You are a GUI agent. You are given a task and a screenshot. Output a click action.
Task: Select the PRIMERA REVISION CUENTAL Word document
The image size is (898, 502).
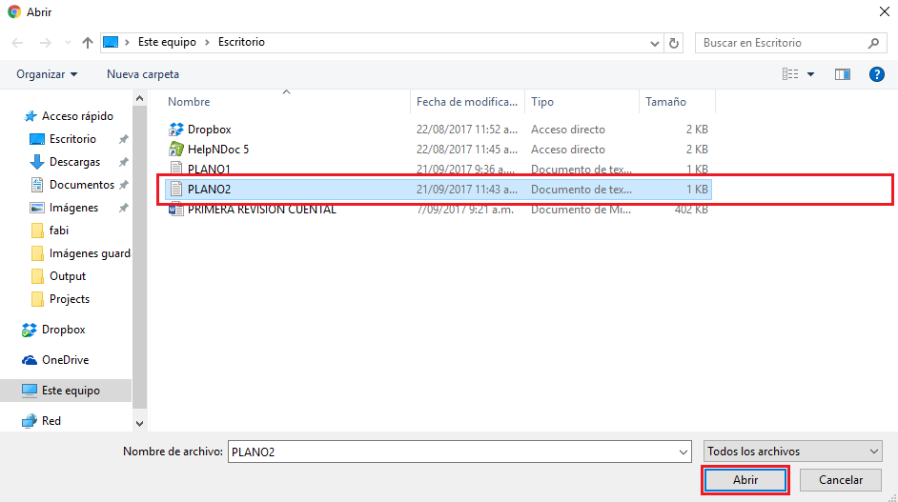[x=261, y=210]
